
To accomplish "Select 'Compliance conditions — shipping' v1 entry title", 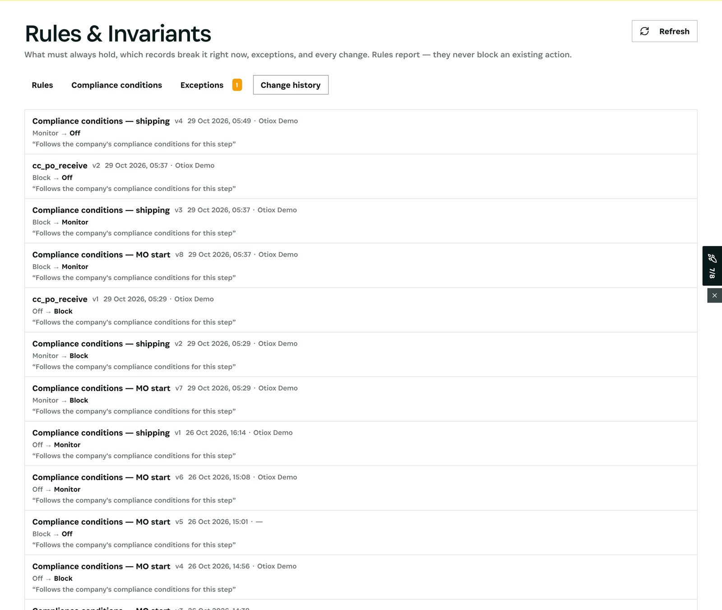I will (x=101, y=433).
